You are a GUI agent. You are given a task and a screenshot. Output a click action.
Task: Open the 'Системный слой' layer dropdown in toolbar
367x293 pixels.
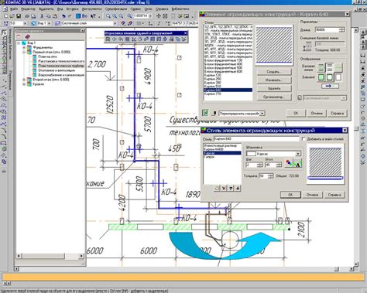[115, 23]
